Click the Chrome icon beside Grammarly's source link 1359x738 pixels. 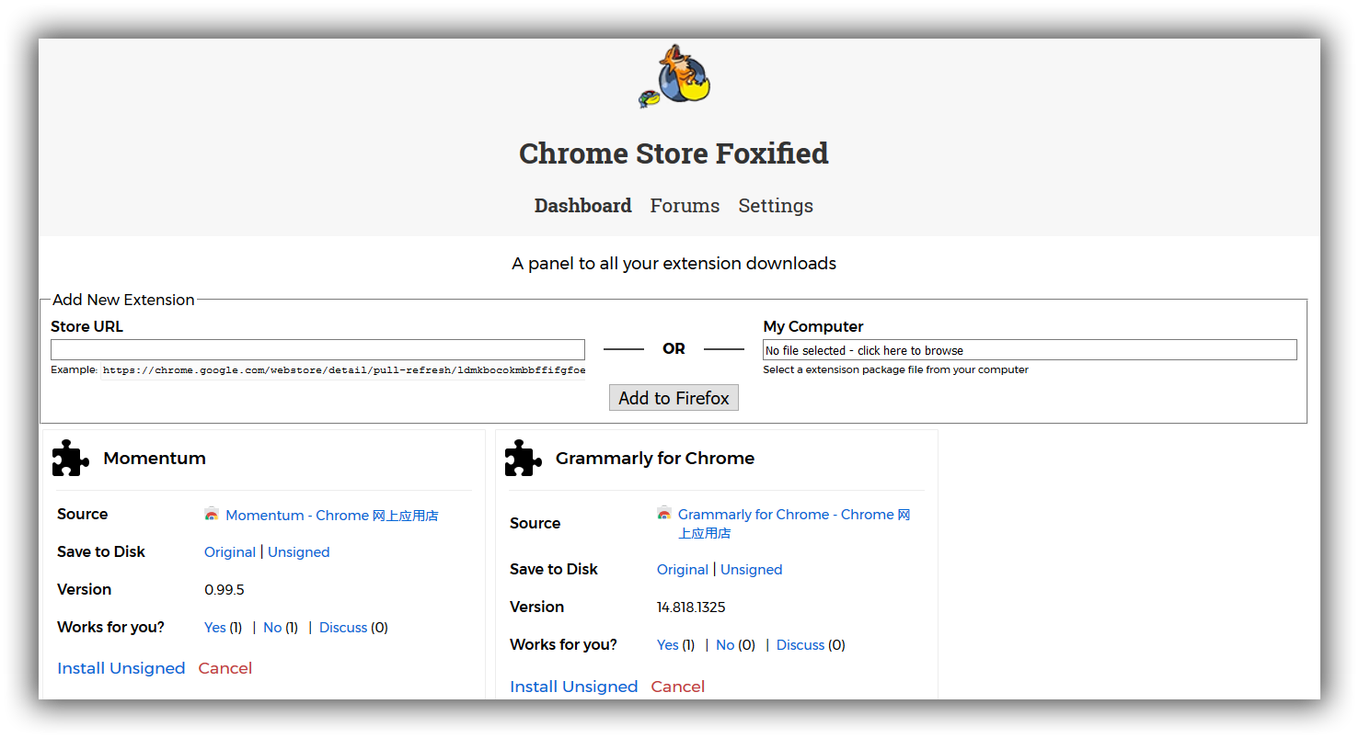(664, 514)
